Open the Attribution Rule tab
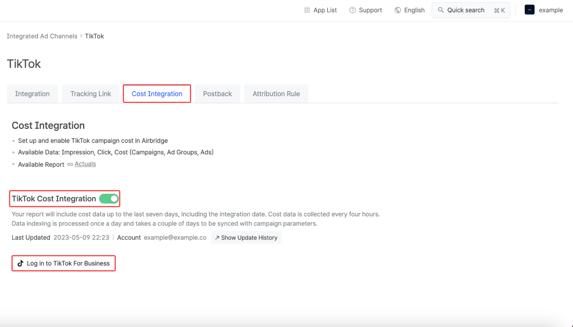 click(x=276, y=94)
